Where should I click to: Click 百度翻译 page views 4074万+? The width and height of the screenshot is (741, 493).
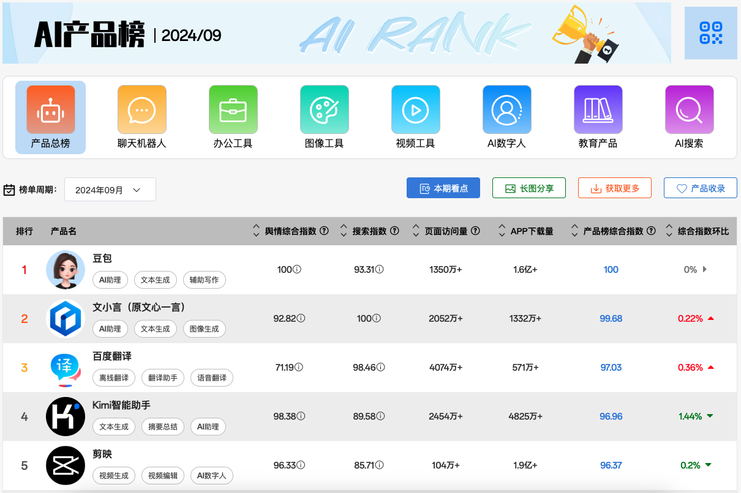[446, 368]
